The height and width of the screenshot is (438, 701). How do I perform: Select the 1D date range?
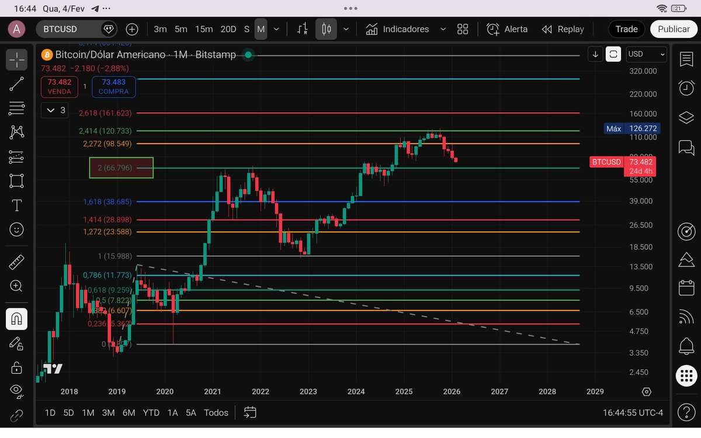click(50, 413)
